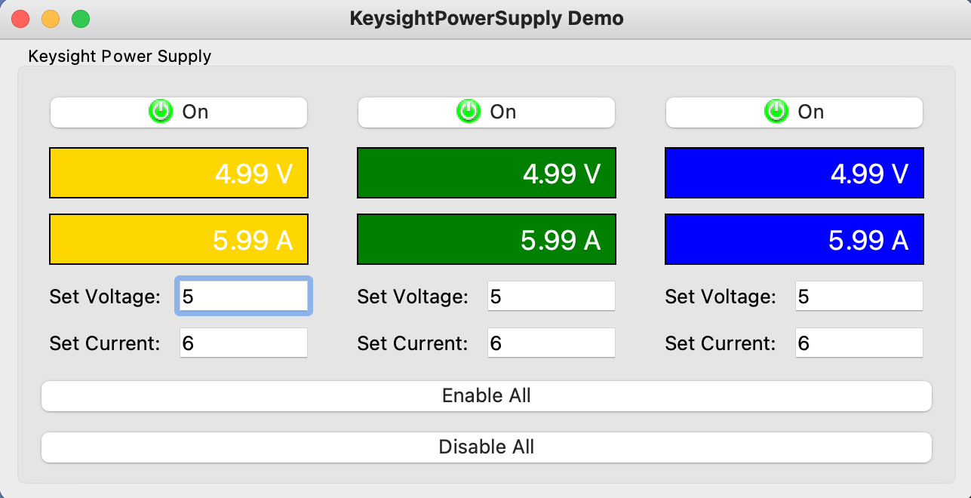This screenshot has height=498, width=971.
Task: Click the green power icon in the yellow channel's On button
Action: tap(161, 112)
